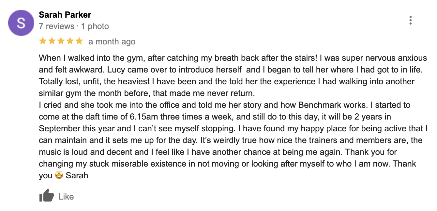The height and width of the screenshot is (211, 437).
Task: Open the three-dot more options menu
Action: coord(410,20)
